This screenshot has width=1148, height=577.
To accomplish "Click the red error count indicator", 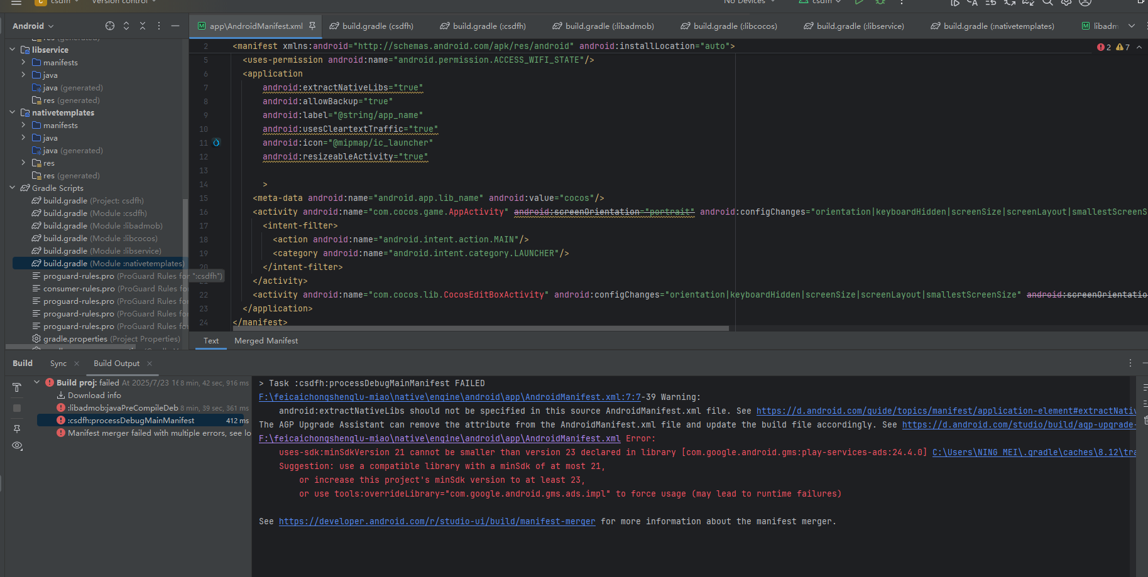I will 1103,47.
